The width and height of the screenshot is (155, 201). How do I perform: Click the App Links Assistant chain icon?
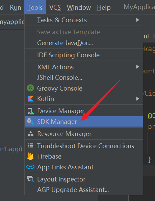coord(30,167)
